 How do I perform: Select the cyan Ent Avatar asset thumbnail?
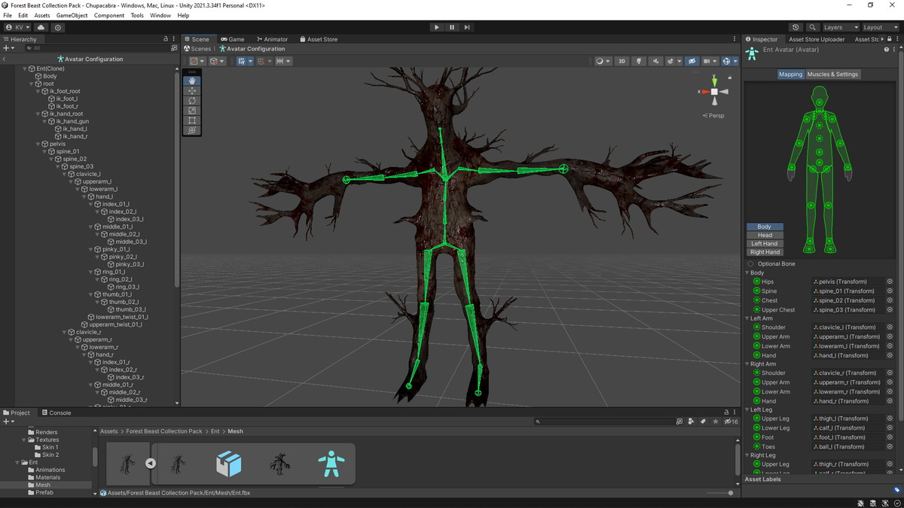click(x=331, y=464)
